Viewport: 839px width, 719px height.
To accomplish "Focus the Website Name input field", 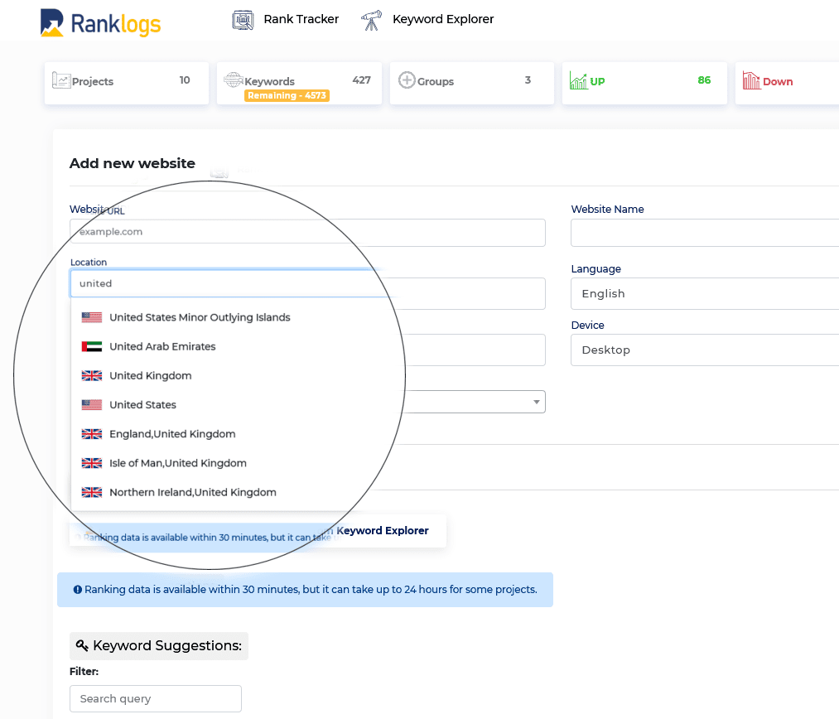I will tap(705, 233).
